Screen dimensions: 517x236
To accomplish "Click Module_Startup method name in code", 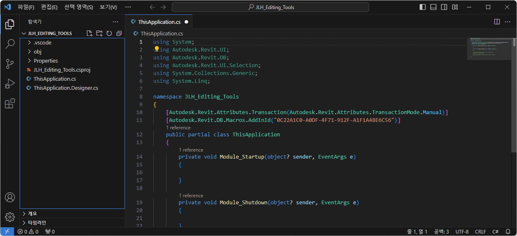I will point(242,157).
